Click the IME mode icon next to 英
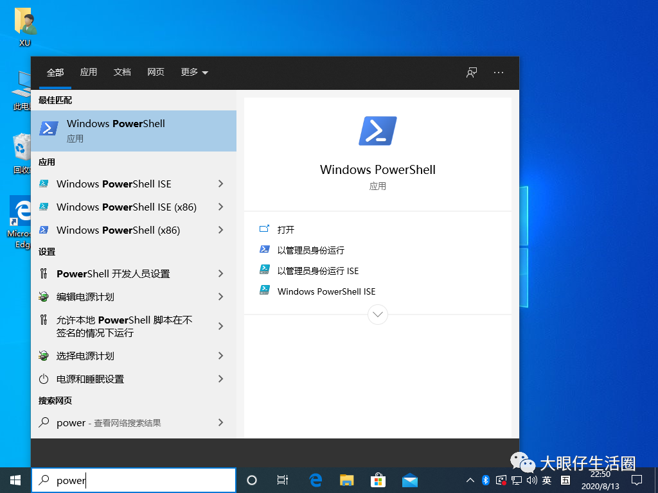 [565, 480]
